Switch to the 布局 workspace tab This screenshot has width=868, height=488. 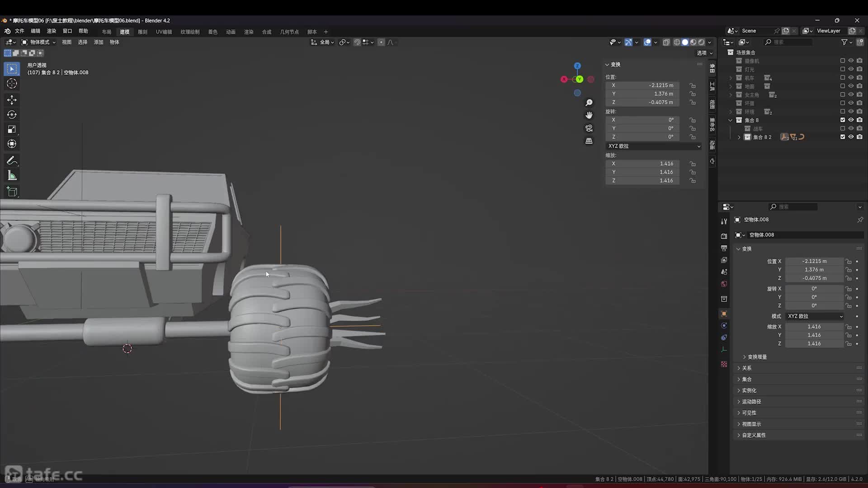tap(106, 32)
